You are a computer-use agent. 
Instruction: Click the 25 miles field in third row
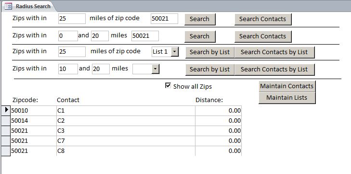pyautogui.click(x=72, y=52)
